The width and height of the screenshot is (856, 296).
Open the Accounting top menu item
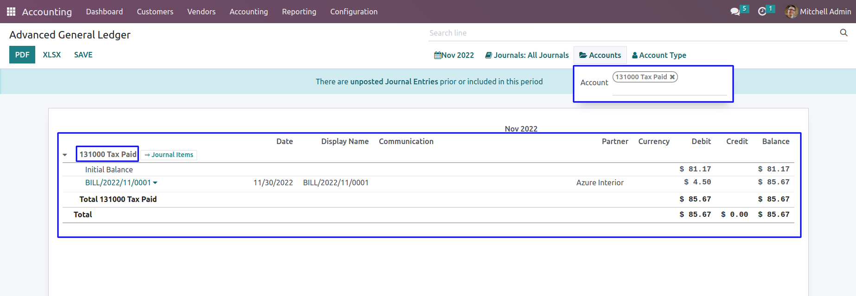coord(249,12)
